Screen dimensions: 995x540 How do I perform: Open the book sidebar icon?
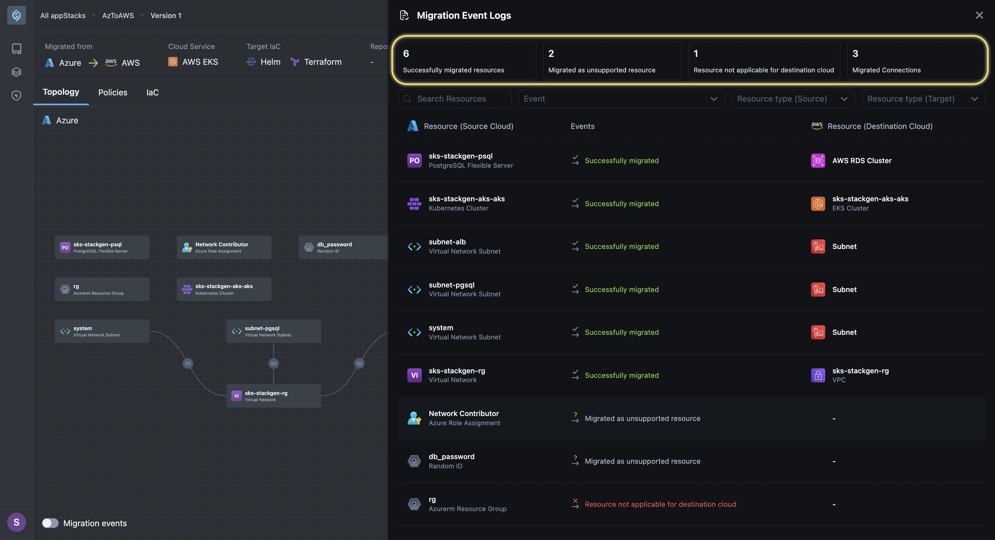tap(16, 49)
